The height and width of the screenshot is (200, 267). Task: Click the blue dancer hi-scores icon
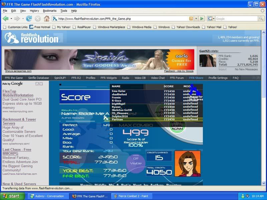click(x=195, y=91)
